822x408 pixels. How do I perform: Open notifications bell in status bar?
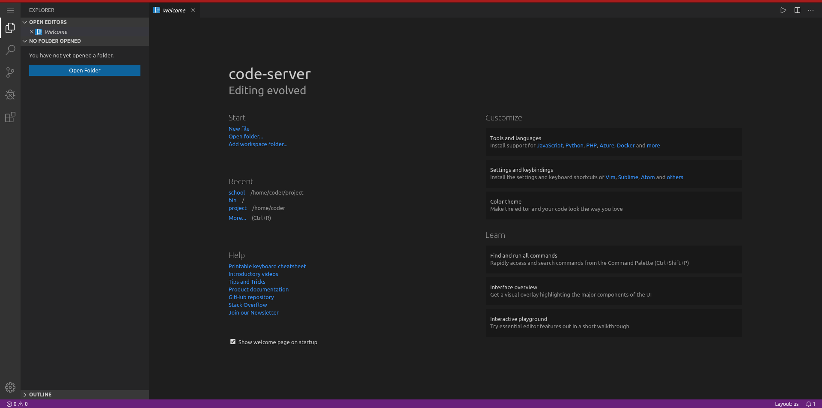[810, 404]
